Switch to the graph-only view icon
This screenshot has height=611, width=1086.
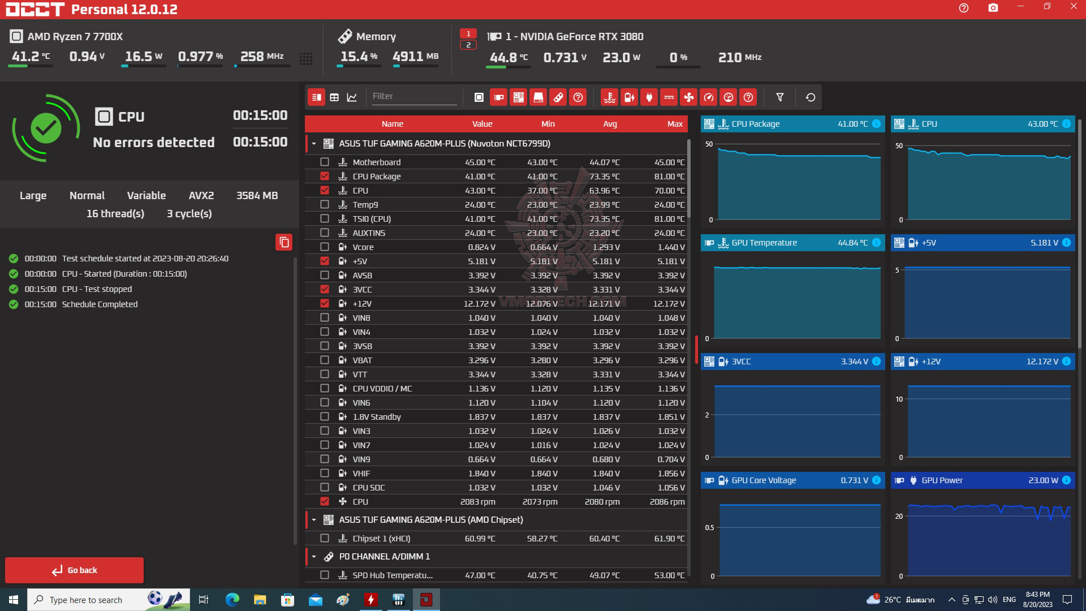[x=352, y=97]
